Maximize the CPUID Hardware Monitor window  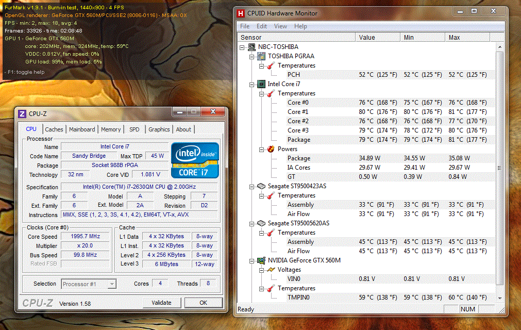[x=474, y=11]
